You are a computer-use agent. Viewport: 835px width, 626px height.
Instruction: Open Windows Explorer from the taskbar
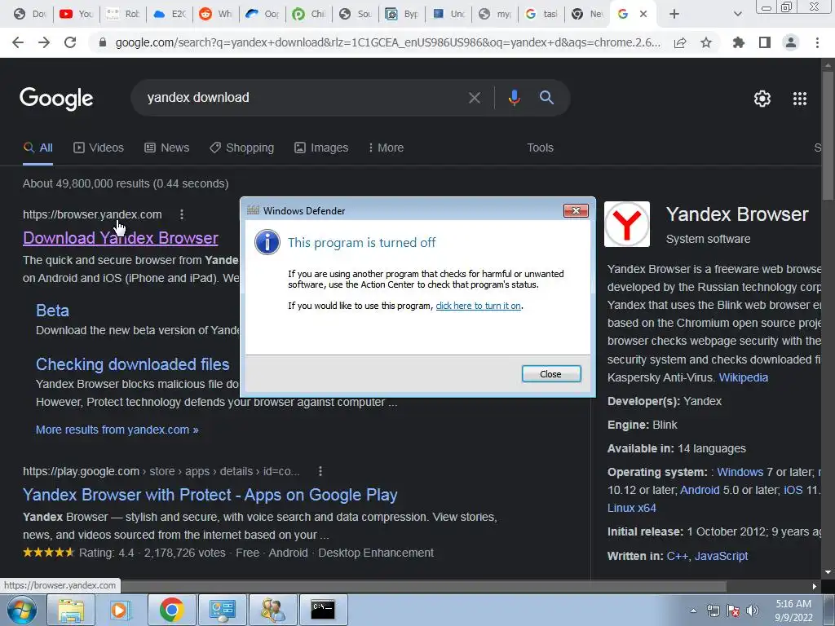pyautogui.click(x=71, y=610)
